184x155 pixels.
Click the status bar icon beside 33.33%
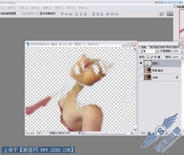[39, 133]
